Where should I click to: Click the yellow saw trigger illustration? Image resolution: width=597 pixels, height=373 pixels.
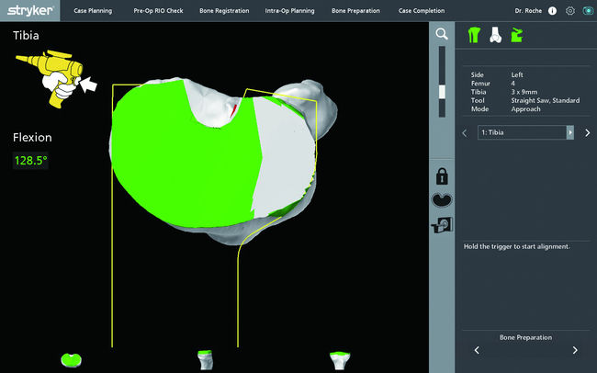tap(56, 78)
